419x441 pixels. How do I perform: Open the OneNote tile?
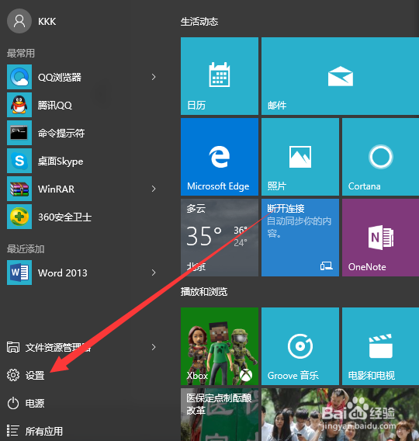[x=380, y=238]
